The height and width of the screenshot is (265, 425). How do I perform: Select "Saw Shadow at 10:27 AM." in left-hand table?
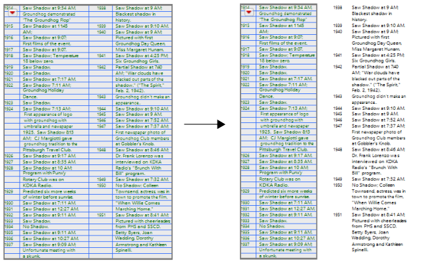tap(51, 239)
